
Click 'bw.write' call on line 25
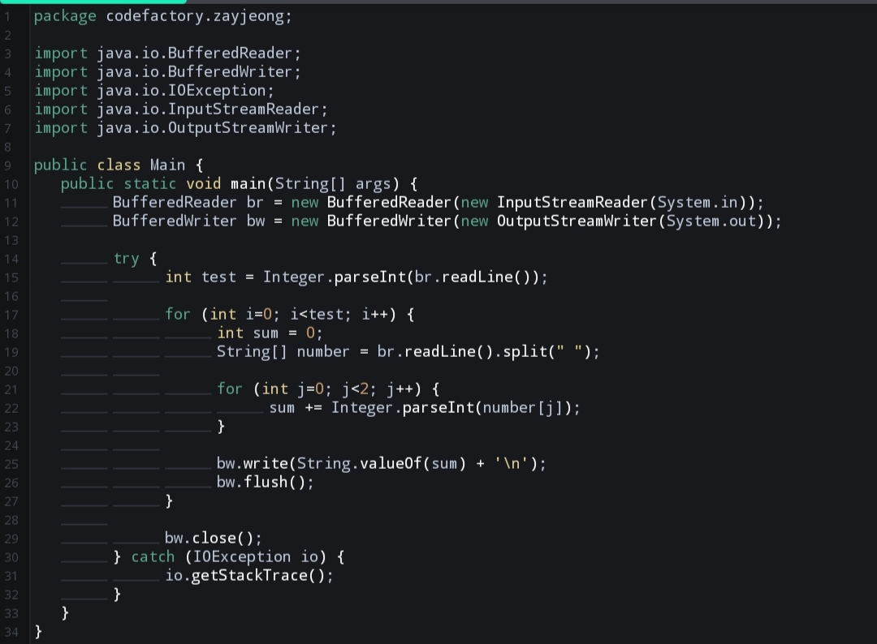click(252, 464)
